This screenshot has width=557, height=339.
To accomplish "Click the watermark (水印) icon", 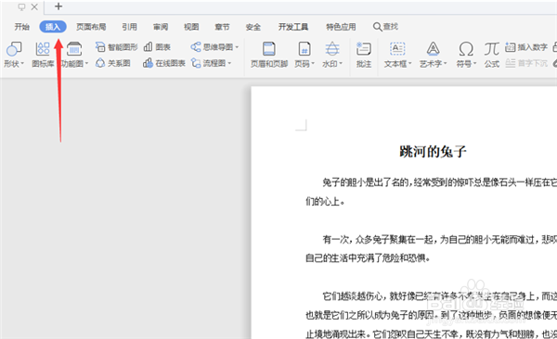I will pyautogui.click(x=332, y=49).
